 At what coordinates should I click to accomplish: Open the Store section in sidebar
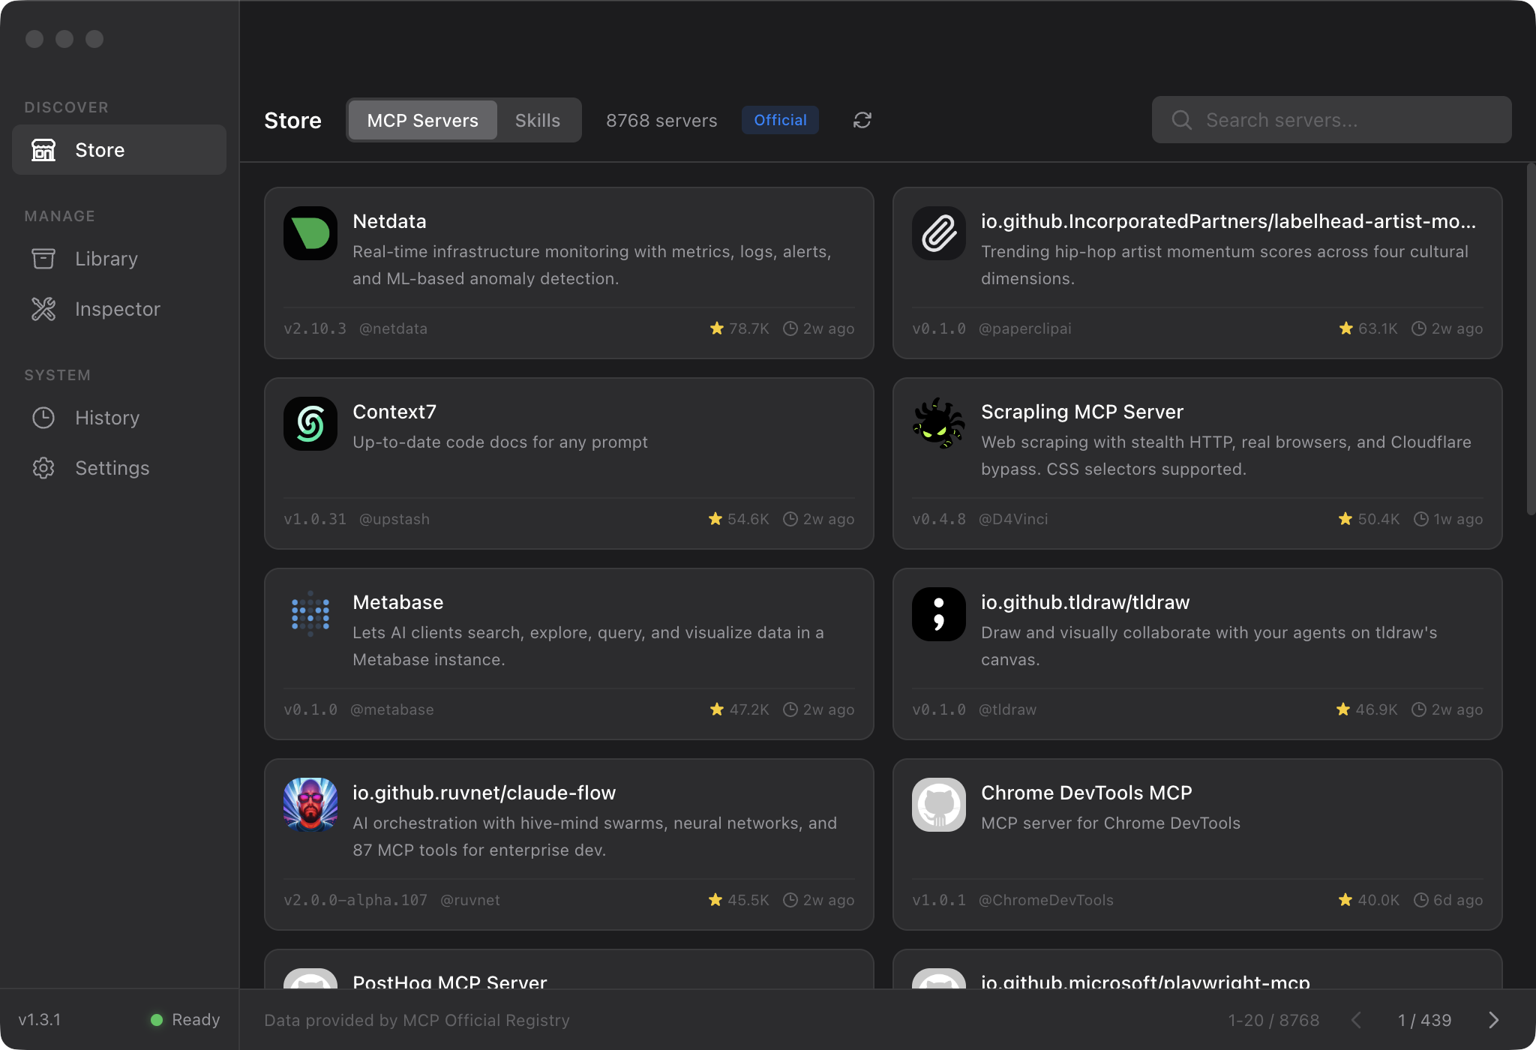point(119,150)
